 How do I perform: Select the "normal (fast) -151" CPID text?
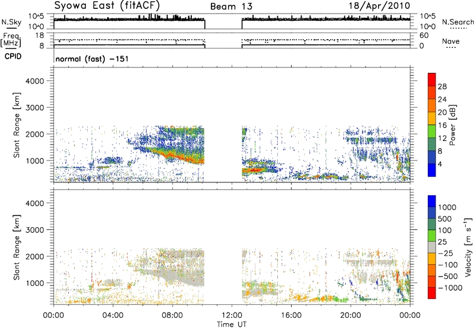92,59
